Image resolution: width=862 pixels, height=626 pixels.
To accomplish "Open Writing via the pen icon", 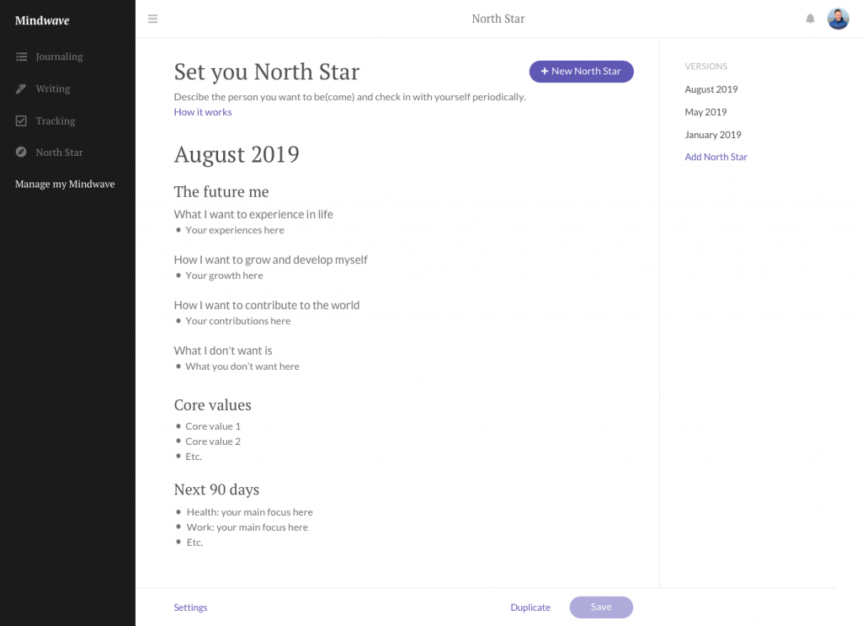I will click(x=20, y=88).
